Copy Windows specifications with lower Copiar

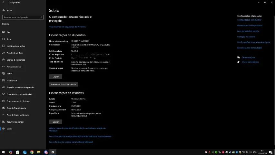click(x=55, y=122)
